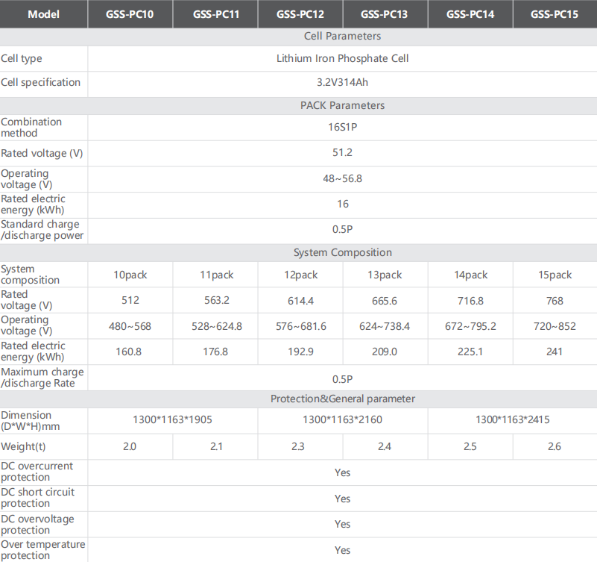Viewport: 597px width, 562px height.
Task: Click the 16S1P value
Action: (x=342, y=127)
